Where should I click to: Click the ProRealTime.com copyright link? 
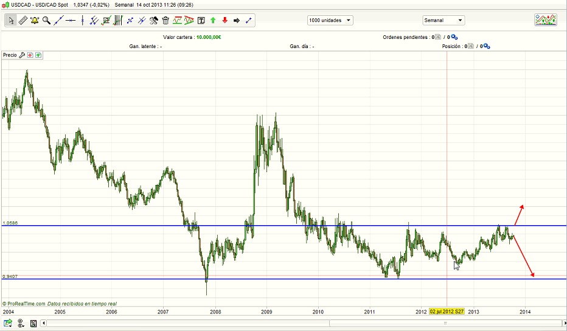pos(24,304)
